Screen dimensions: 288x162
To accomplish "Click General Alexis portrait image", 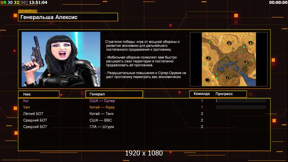I will coord(61,59).
